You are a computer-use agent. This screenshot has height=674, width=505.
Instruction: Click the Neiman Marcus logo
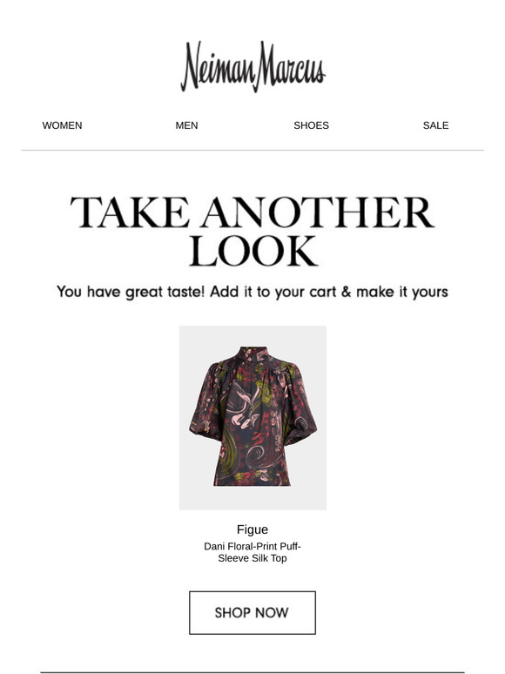point(252,67)
